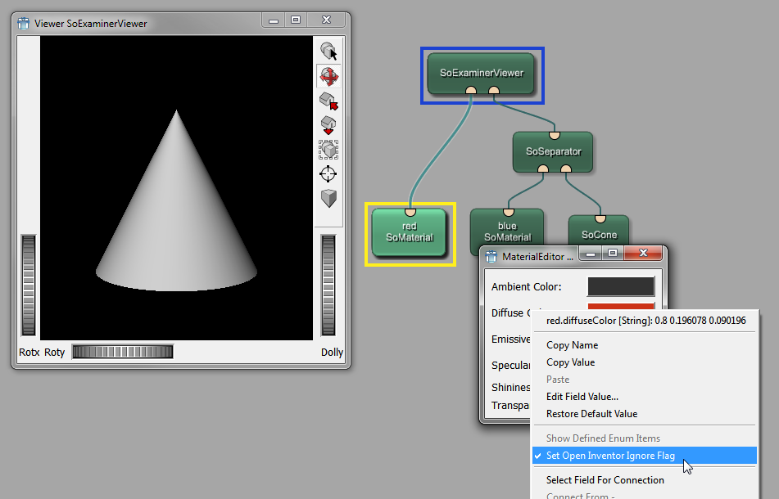Screen dimensions: 779x499
Task: Click the view all icon
Action: 328,149
